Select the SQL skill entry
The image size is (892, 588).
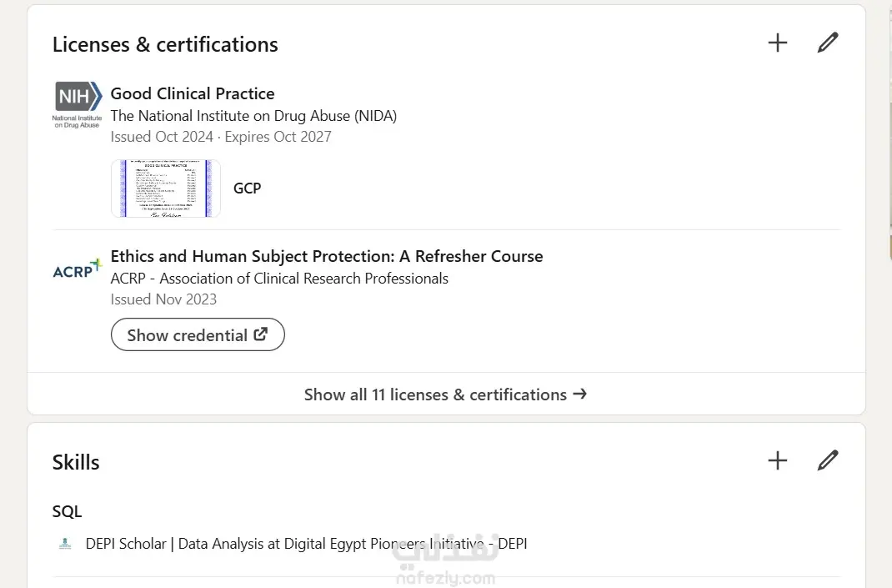[68, 511]
